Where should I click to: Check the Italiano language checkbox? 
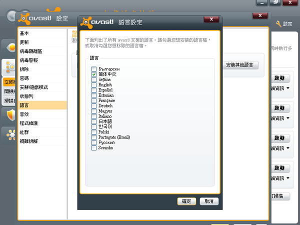[94, 116]
